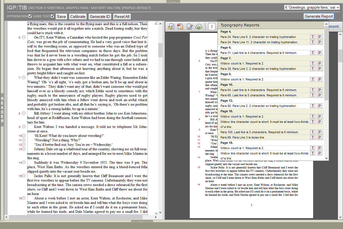The width and height of the screenshot is (343, 229).
Task: Click T button for Page 7 widow count report
Action: [x=313, y=63]
